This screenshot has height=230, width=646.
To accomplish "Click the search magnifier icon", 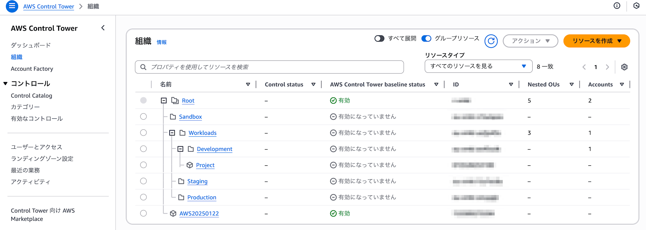I will [x=143, y=67].
